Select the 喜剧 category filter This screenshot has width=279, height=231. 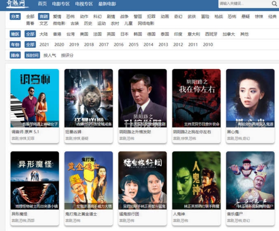[44, 16]
